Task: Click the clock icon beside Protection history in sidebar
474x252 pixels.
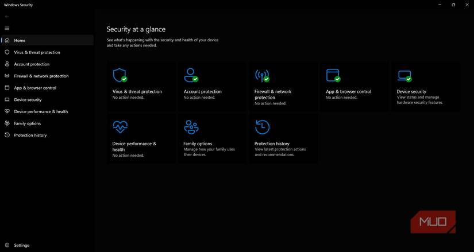Action: click(x=7, y=135)
